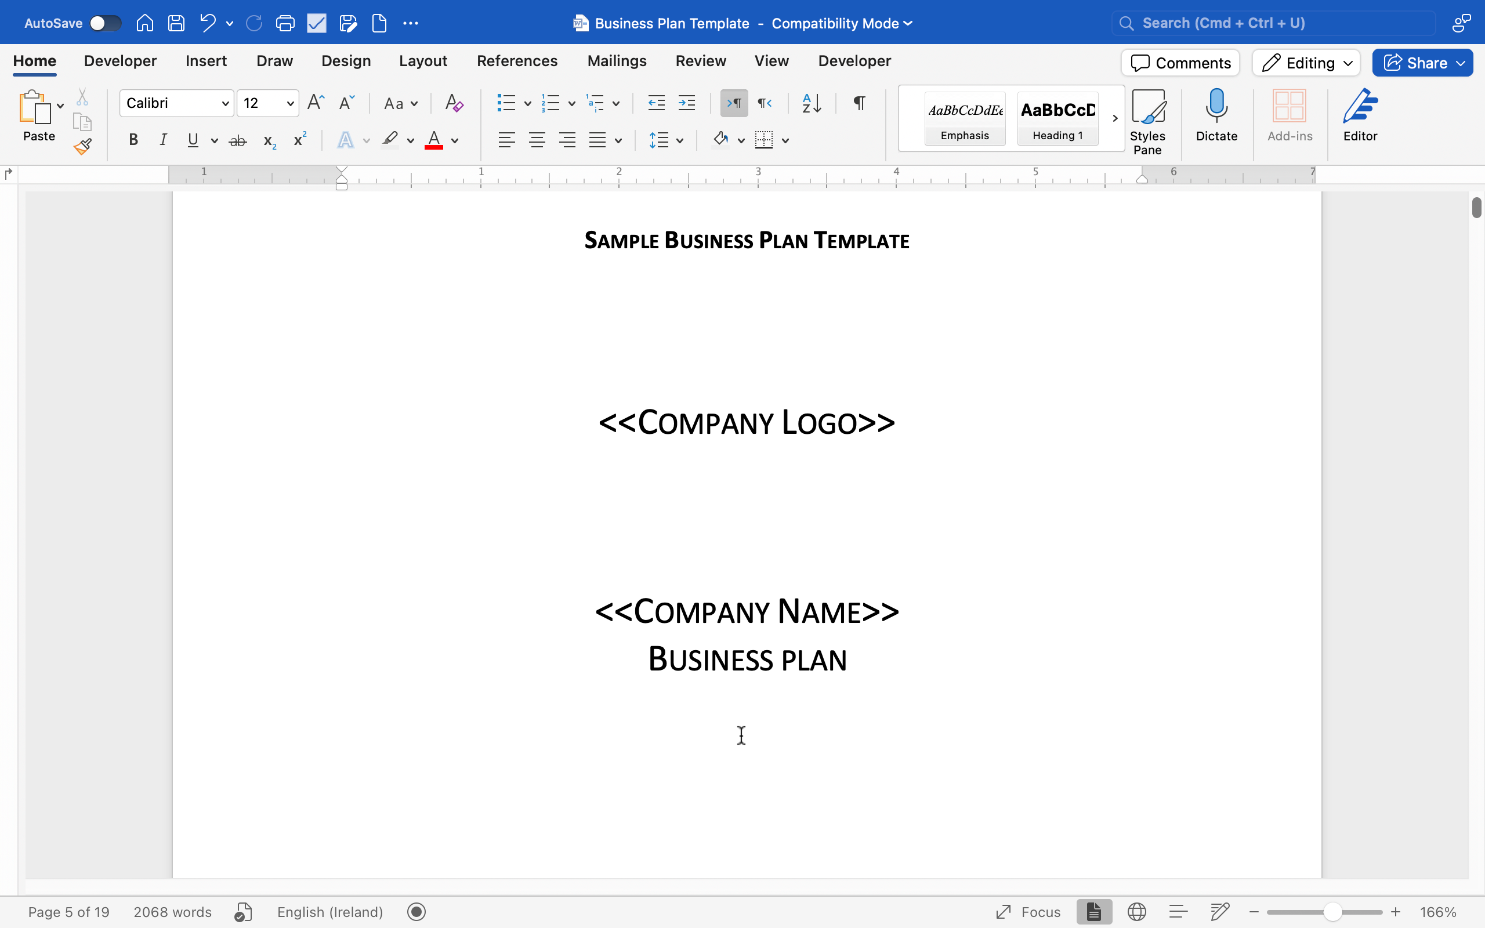Screen dimensions: 1485x928
Task: Click the Print icon in title bar
Action: 285,23
